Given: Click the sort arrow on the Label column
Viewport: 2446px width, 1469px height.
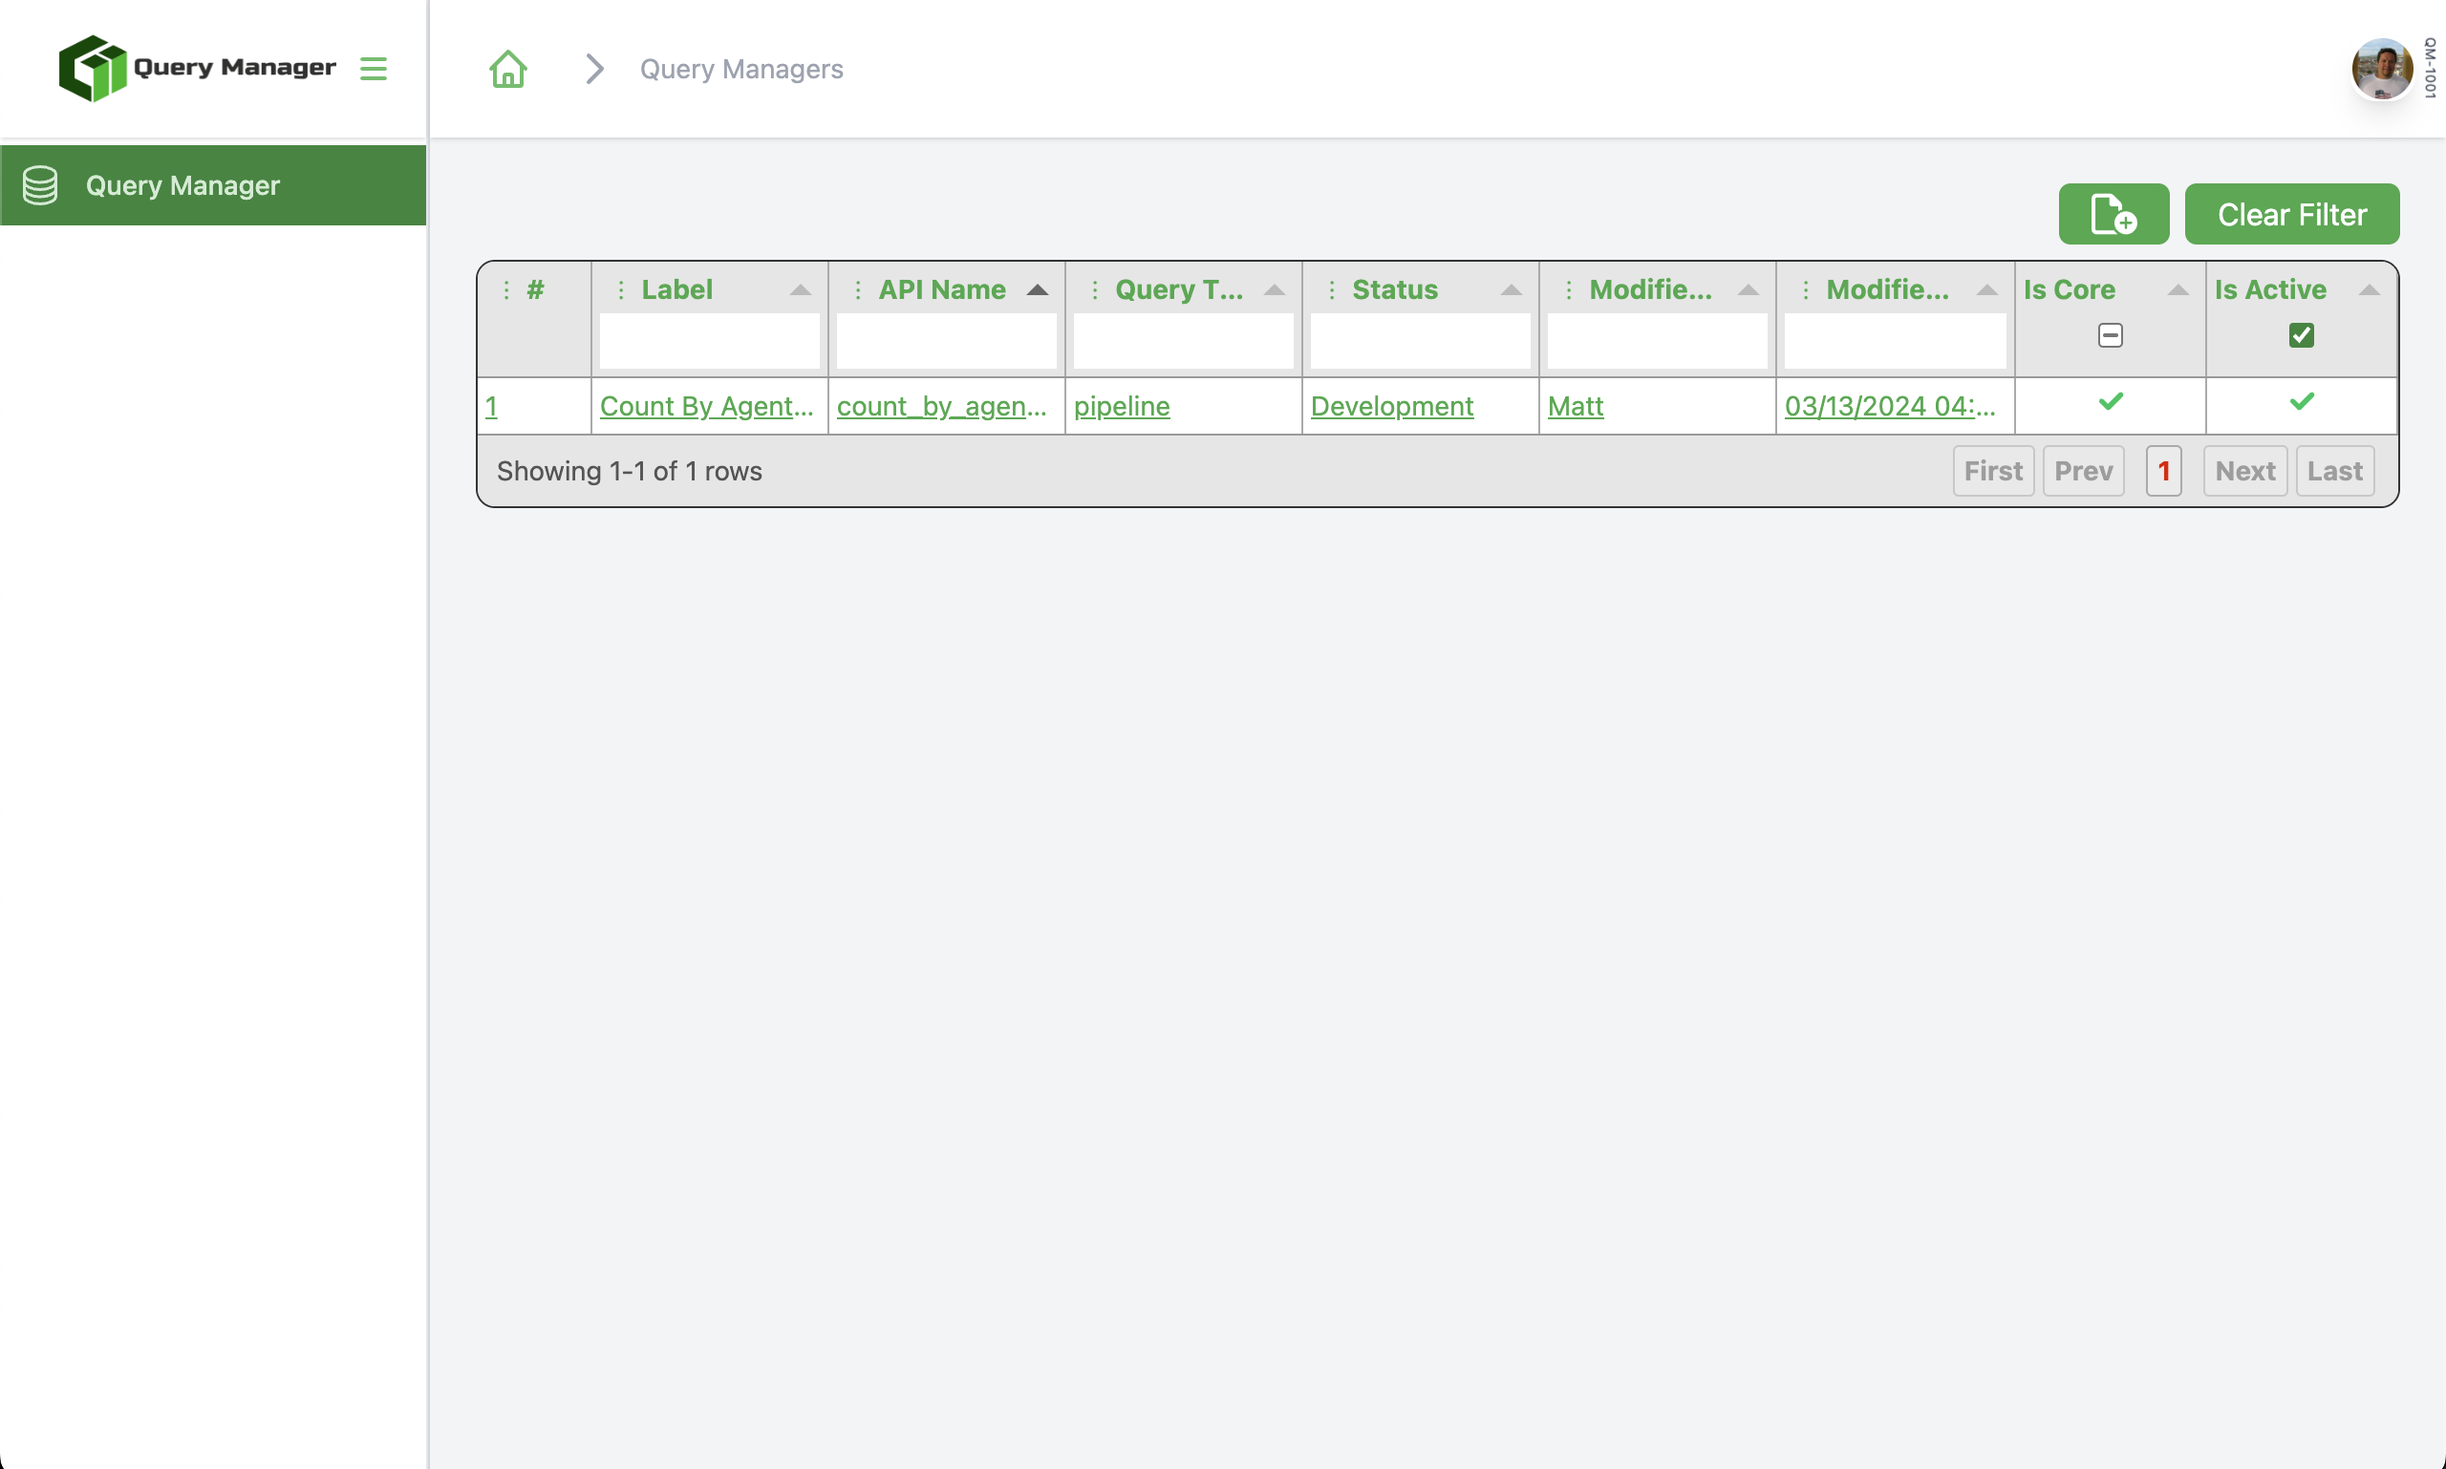Looking at the screenshot, I should 800,289.
